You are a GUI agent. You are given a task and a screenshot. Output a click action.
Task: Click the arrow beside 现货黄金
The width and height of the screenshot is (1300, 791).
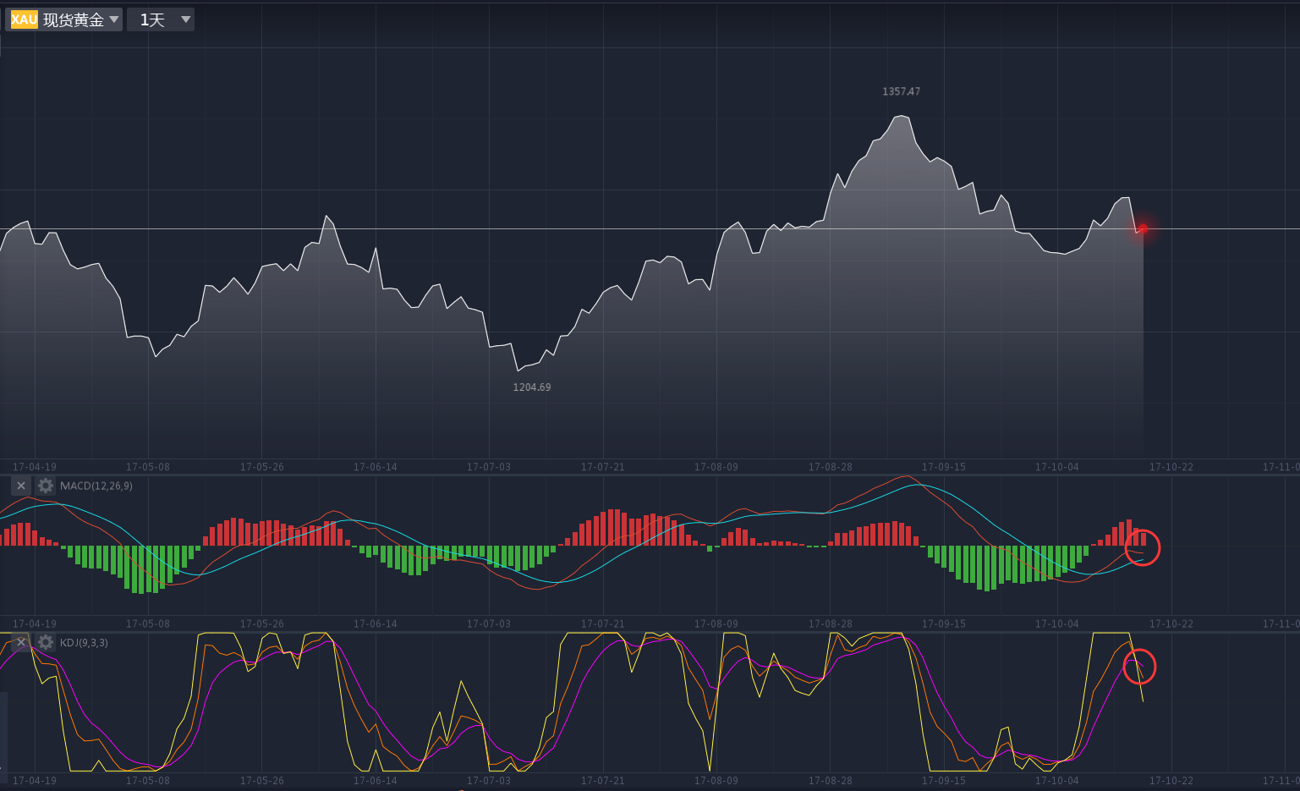pyautogui.click(x=114, y=19)
